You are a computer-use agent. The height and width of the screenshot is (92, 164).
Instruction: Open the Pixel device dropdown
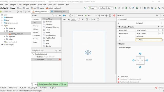pyautogui.click(x=79, y=16)
